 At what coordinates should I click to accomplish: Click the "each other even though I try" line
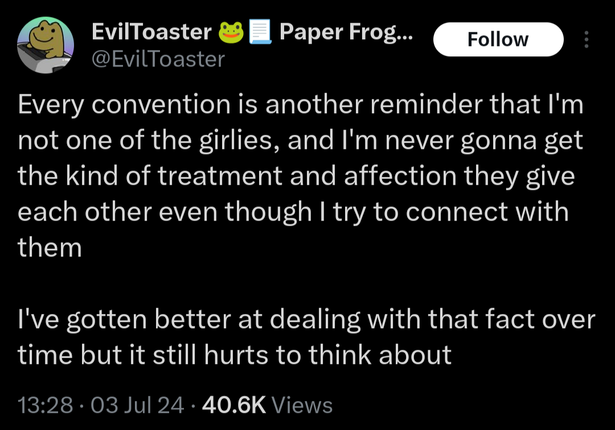tap(293, 212)
